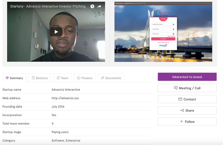Click the chat bubble icon beside Meeting / Call

176,88
